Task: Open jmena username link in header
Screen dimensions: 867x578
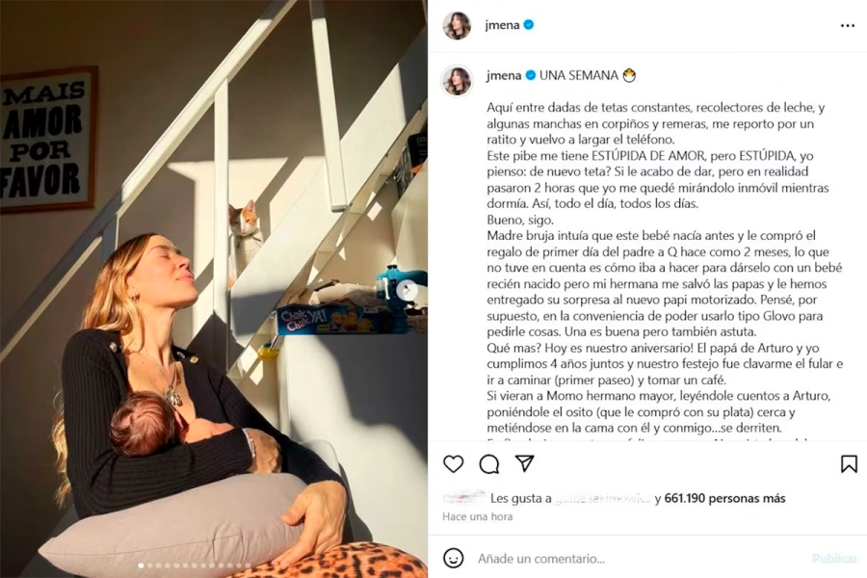Action: pos(502,25)
